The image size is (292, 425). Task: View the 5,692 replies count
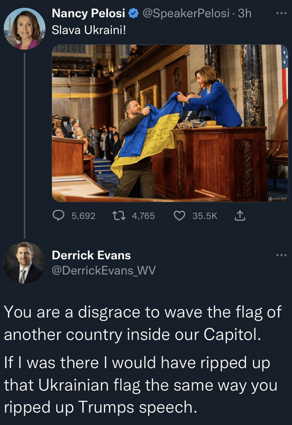[84, 216]
